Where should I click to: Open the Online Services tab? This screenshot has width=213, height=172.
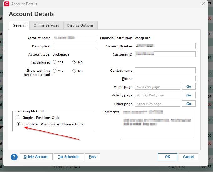click(46, 25)
